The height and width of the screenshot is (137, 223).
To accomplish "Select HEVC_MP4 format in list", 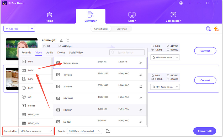I will pos(35,115).
